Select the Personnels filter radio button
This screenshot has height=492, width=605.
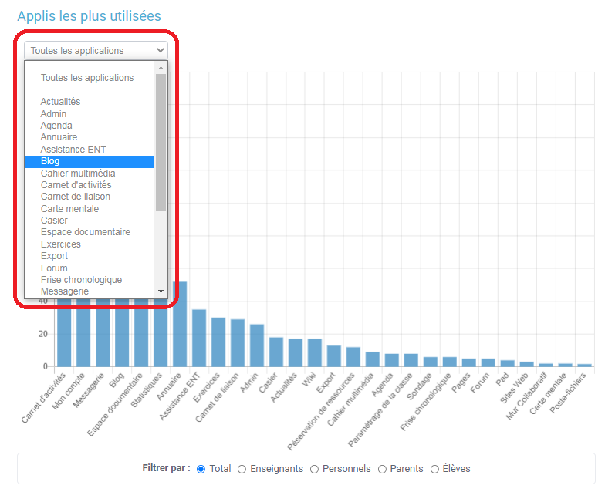coord(315,469)
